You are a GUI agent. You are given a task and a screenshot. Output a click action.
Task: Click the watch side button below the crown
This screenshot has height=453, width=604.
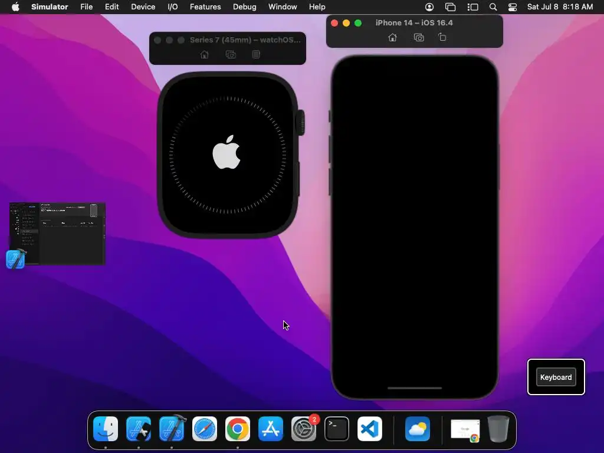298,179
